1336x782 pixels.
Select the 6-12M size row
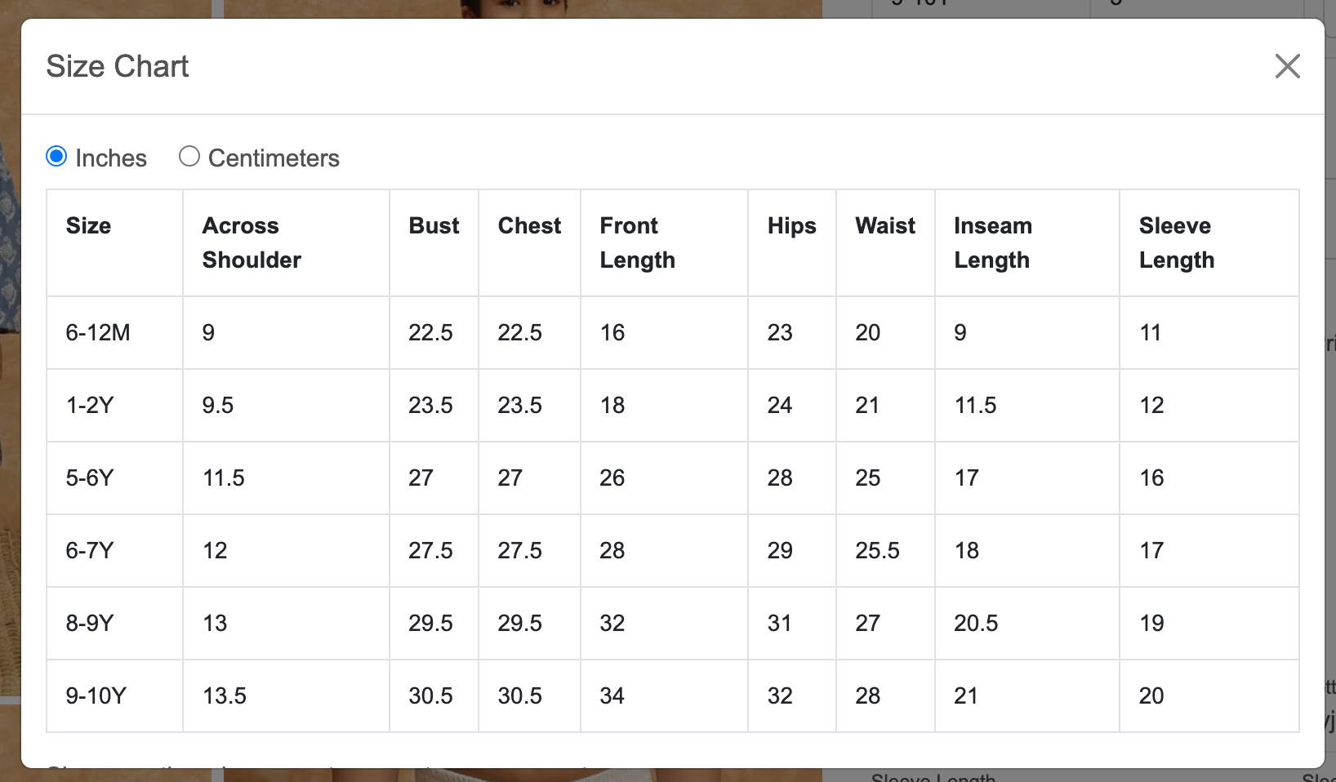coord(673,332)
